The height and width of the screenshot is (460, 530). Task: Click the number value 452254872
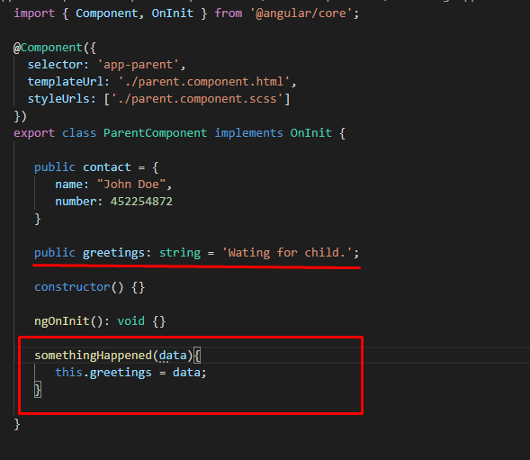[x=141, y=202]
